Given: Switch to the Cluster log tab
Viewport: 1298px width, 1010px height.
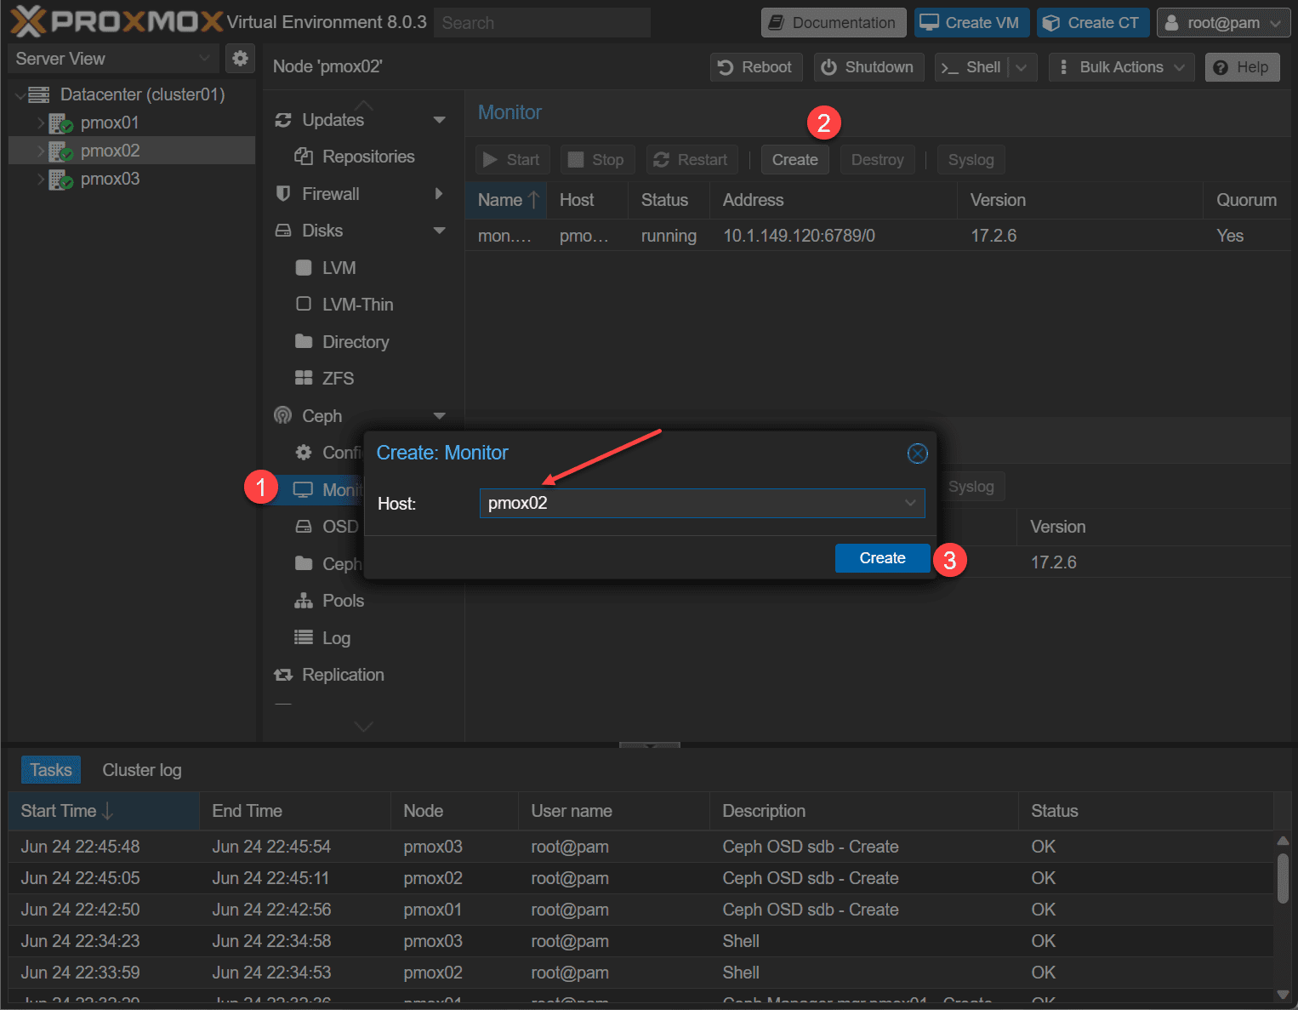Looking at the screenshot, I should 142,770.
